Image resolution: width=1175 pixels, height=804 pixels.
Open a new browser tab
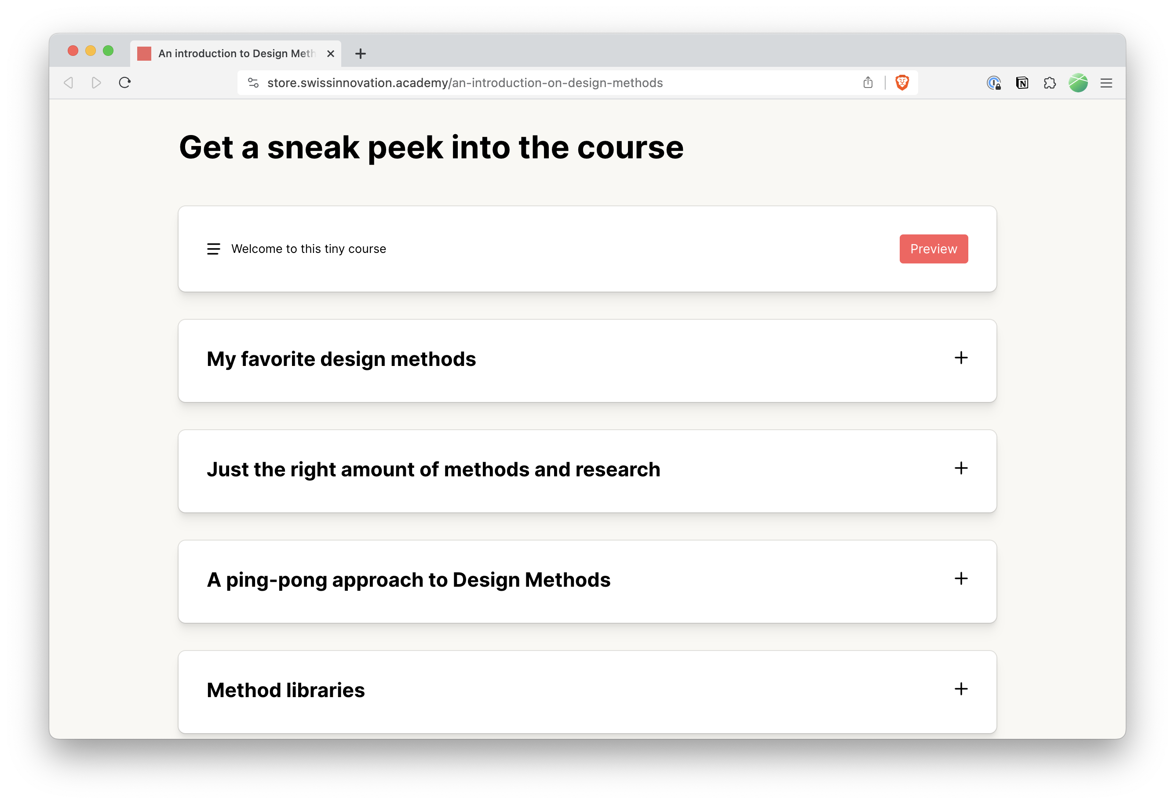tap(361, 54)
